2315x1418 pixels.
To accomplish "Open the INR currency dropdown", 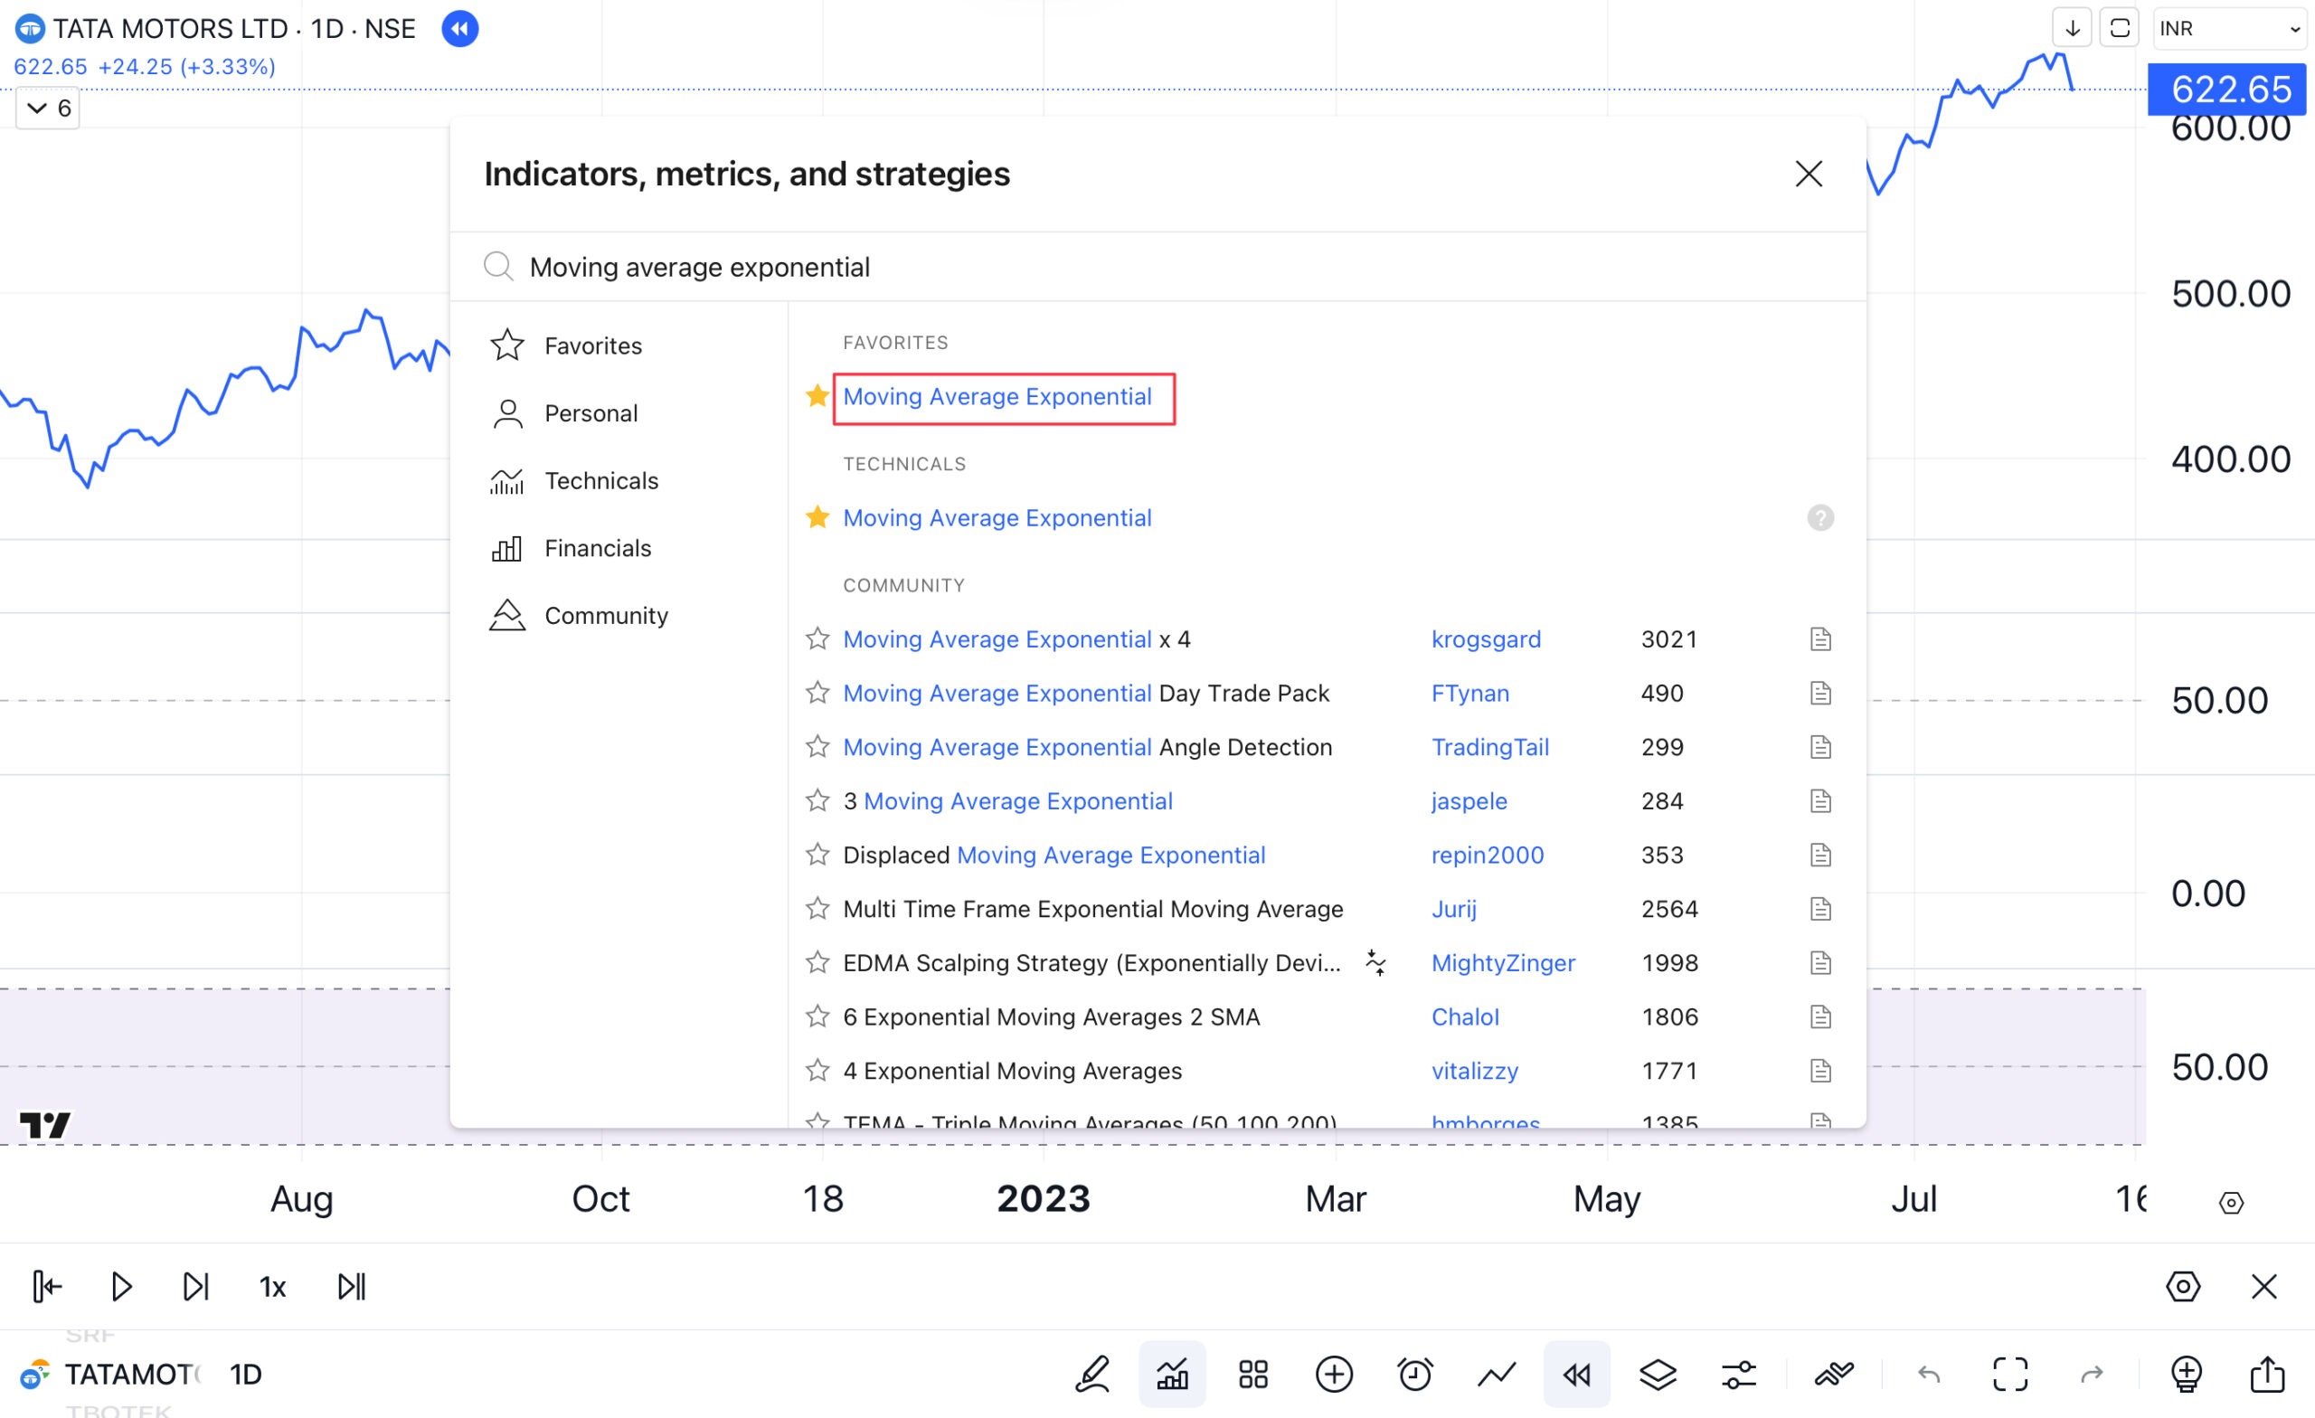I will point(2228,29).
